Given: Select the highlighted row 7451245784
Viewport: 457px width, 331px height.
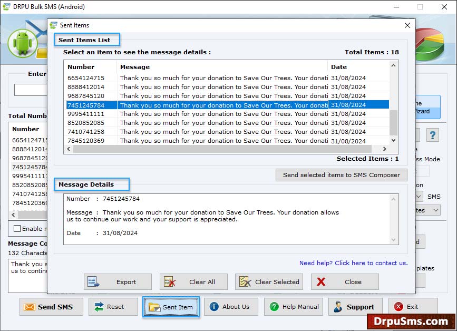Looking at the screenshot, I should (228, 105).
